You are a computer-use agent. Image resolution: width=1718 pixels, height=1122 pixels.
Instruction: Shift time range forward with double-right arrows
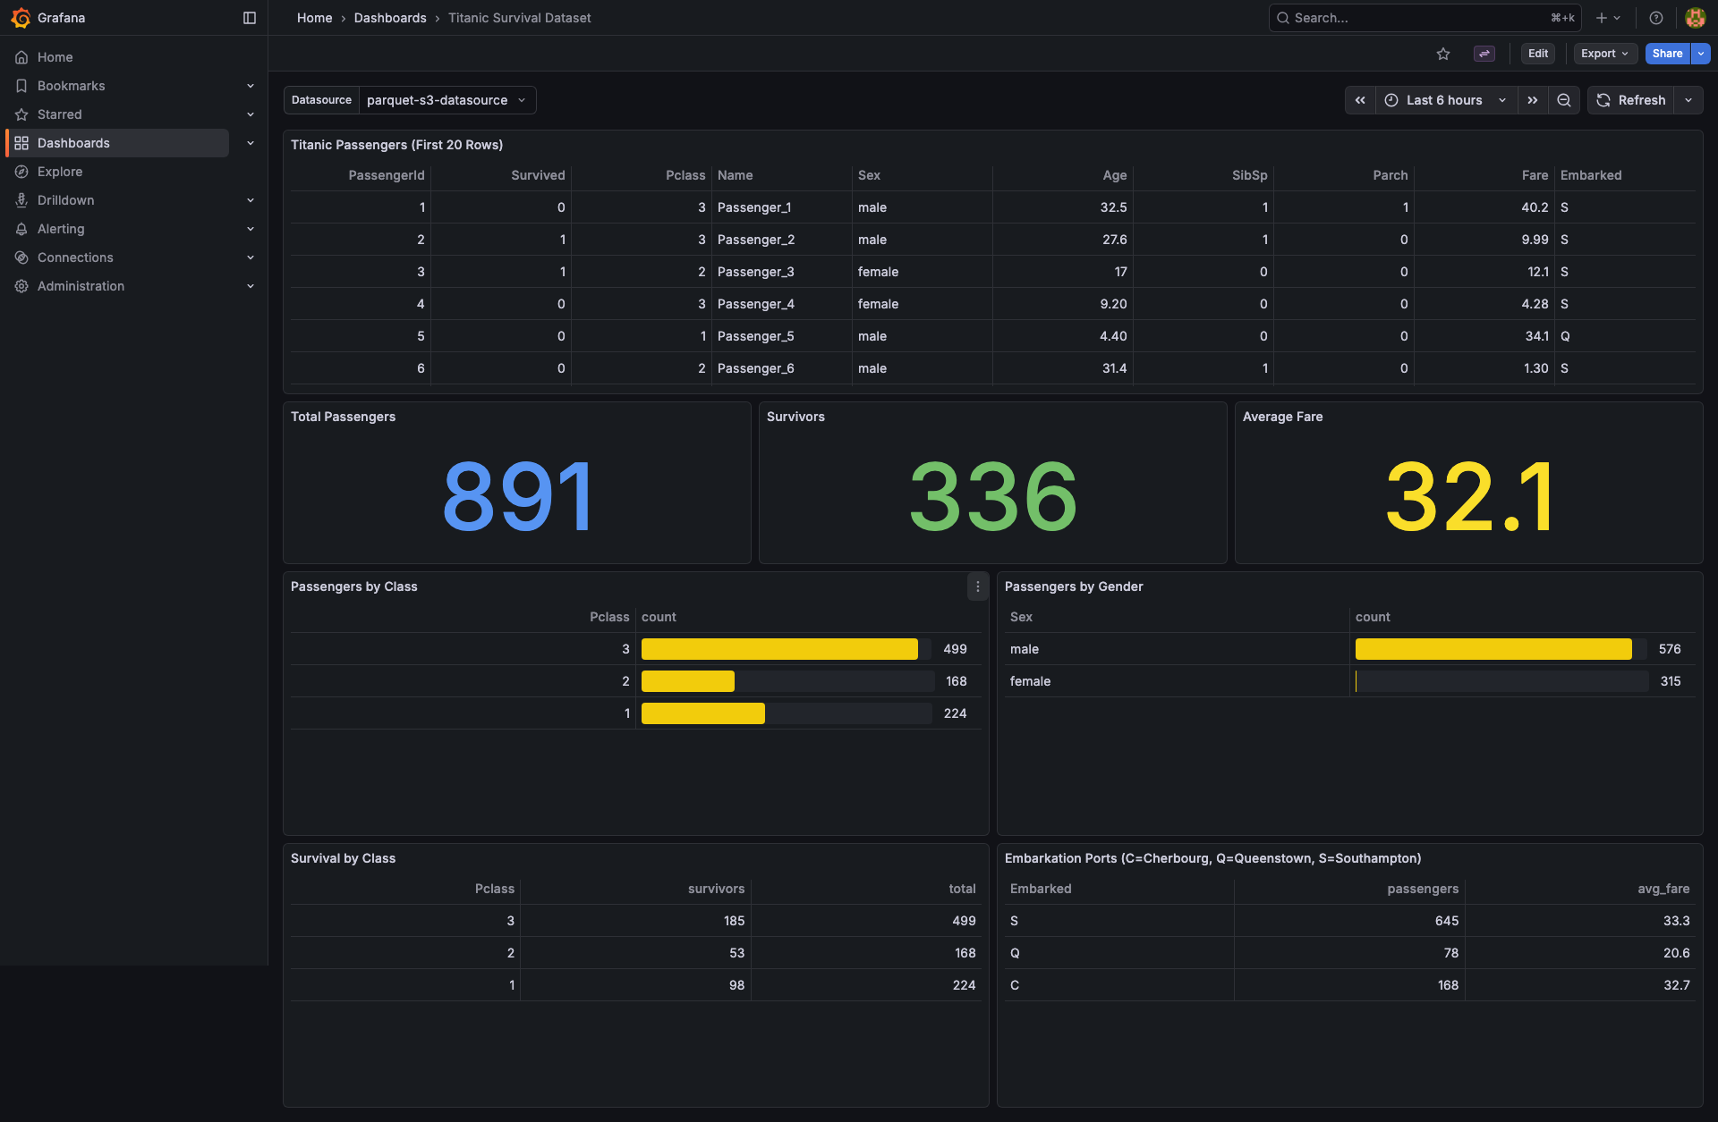pyautogui.click(x=1533, y=100)
